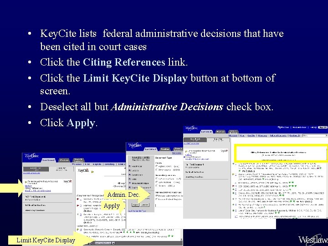Screen dimensions: 328x246
Task: Expand Depth of Treatment limit
Action: 130,187
